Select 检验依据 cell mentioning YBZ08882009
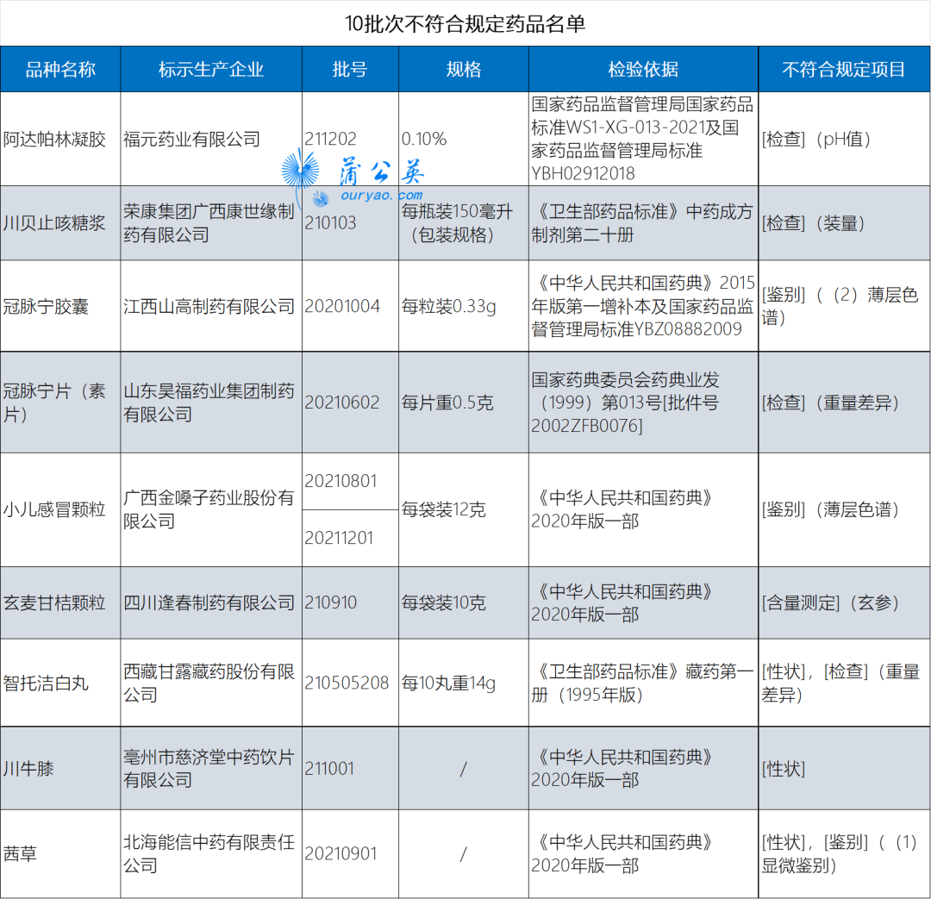The image size is (931, 899). pyautogui.click(x=644, y=306)
